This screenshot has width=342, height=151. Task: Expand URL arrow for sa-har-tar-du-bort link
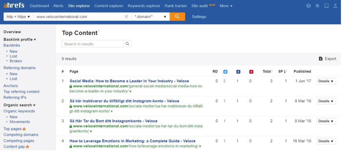point(91,131)
